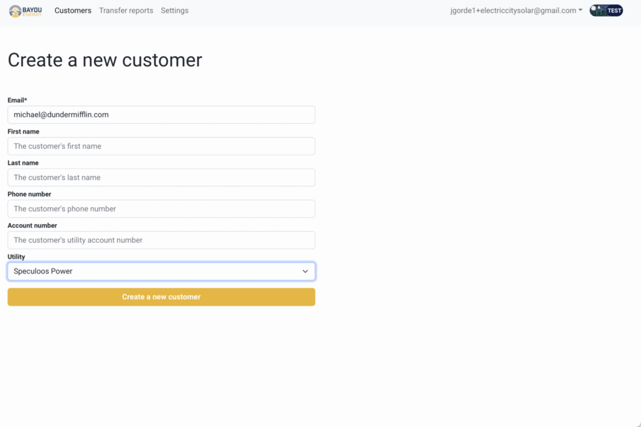Focus the utility account number input
641x427 pixels.
(x=161, y=240)
